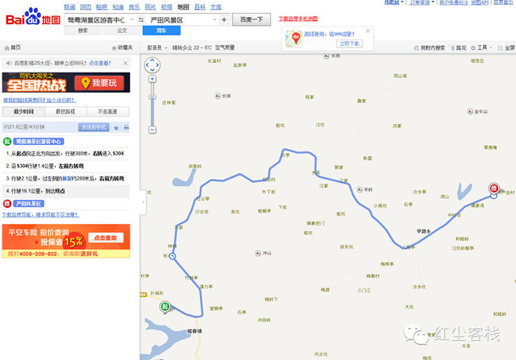516x360 pixels.
Task: Choose the 最少时间 route option
Action: (x=23, y=112)
